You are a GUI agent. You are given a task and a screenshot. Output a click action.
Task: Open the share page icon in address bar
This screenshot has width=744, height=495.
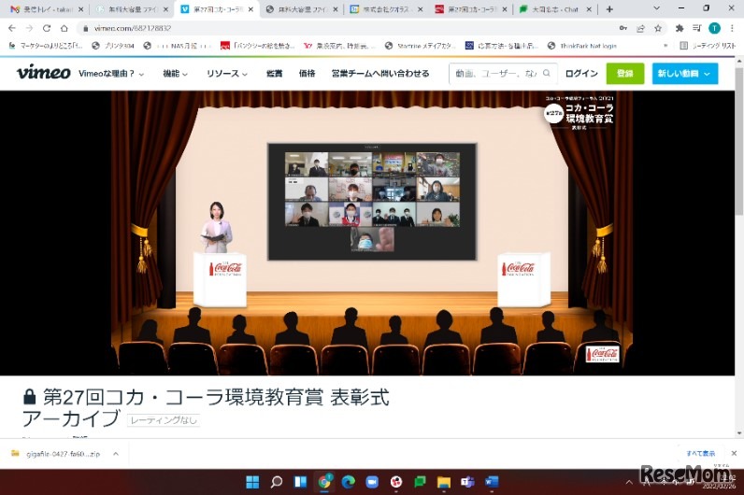[640, 28]
